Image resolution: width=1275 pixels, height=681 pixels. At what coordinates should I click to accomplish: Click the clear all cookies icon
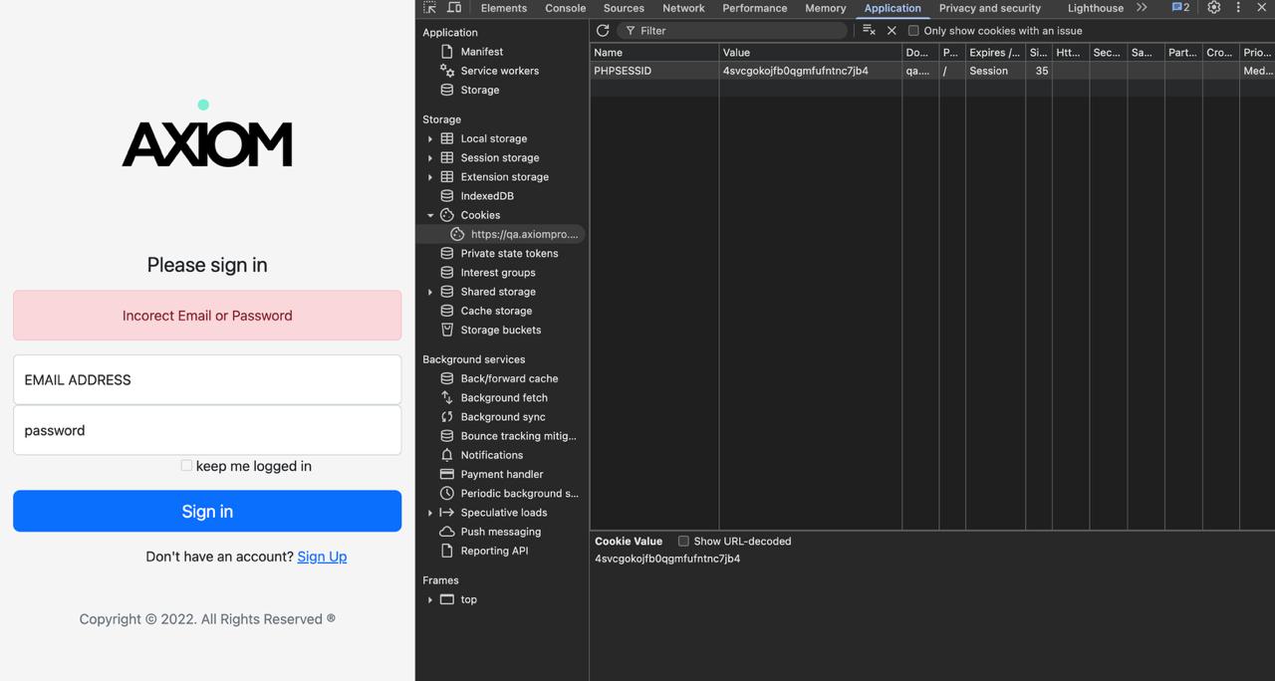point(869,31)
